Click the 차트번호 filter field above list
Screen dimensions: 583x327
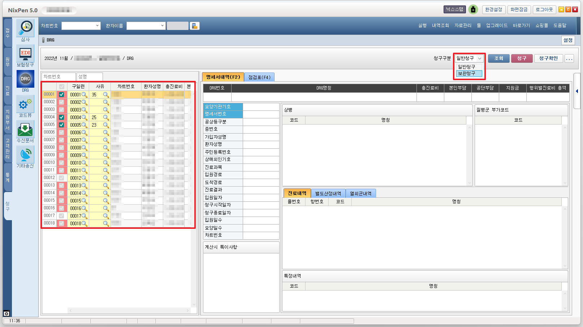(x=59, y=77)
